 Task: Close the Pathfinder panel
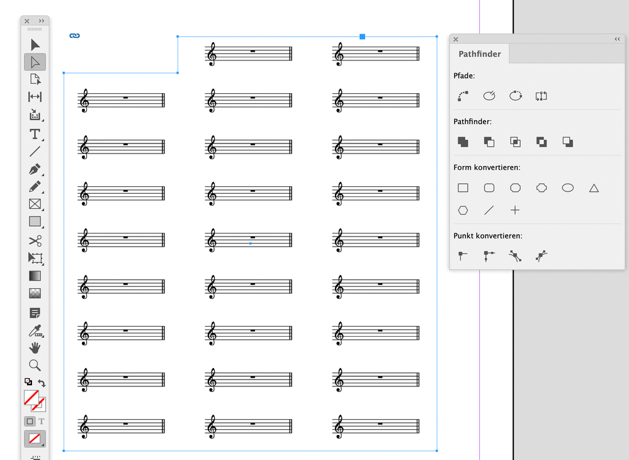pyautogui.click(x=456, y=39)
